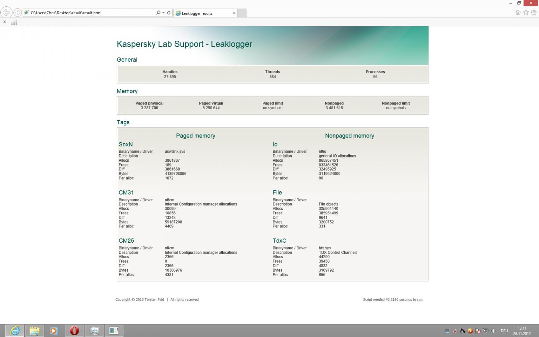
Task: Click the CM25 tag heading
Action: tap(126, 241)
